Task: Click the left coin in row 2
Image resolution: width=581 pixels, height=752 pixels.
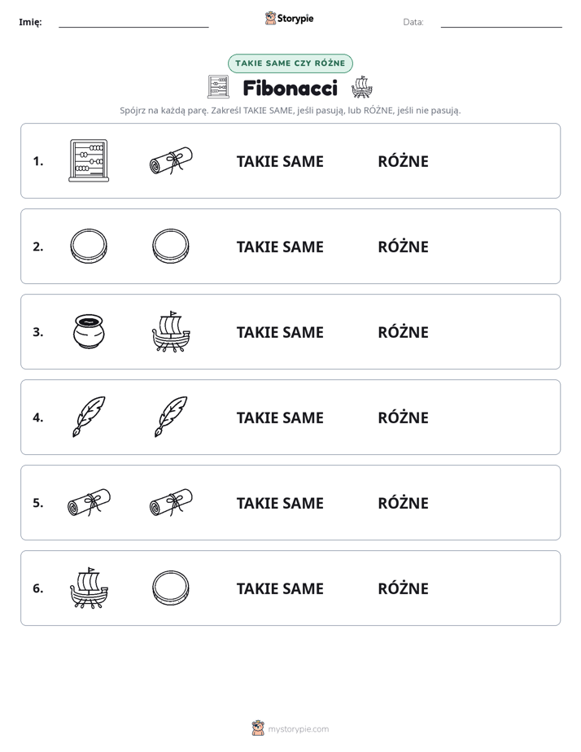Action: (x=89, y=246)
